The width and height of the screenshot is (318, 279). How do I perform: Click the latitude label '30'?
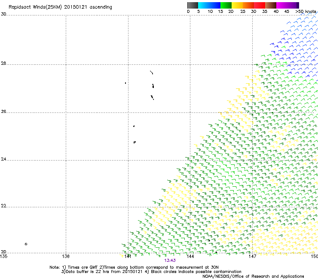pyautogui.click(x=3, y=14)
